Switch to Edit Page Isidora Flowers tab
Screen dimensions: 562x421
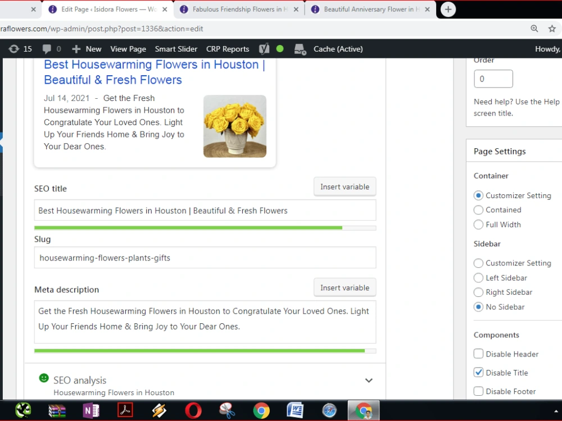[x=107, y=10]
